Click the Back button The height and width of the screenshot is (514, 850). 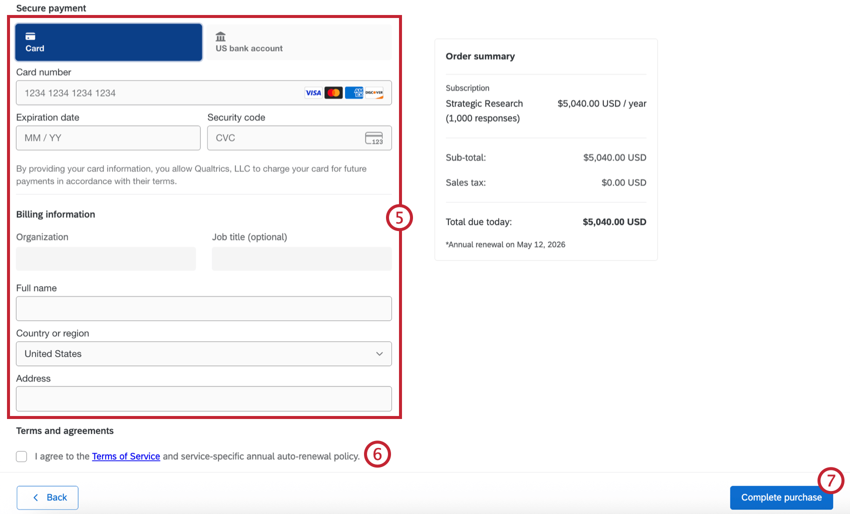(x=47, y=497)
